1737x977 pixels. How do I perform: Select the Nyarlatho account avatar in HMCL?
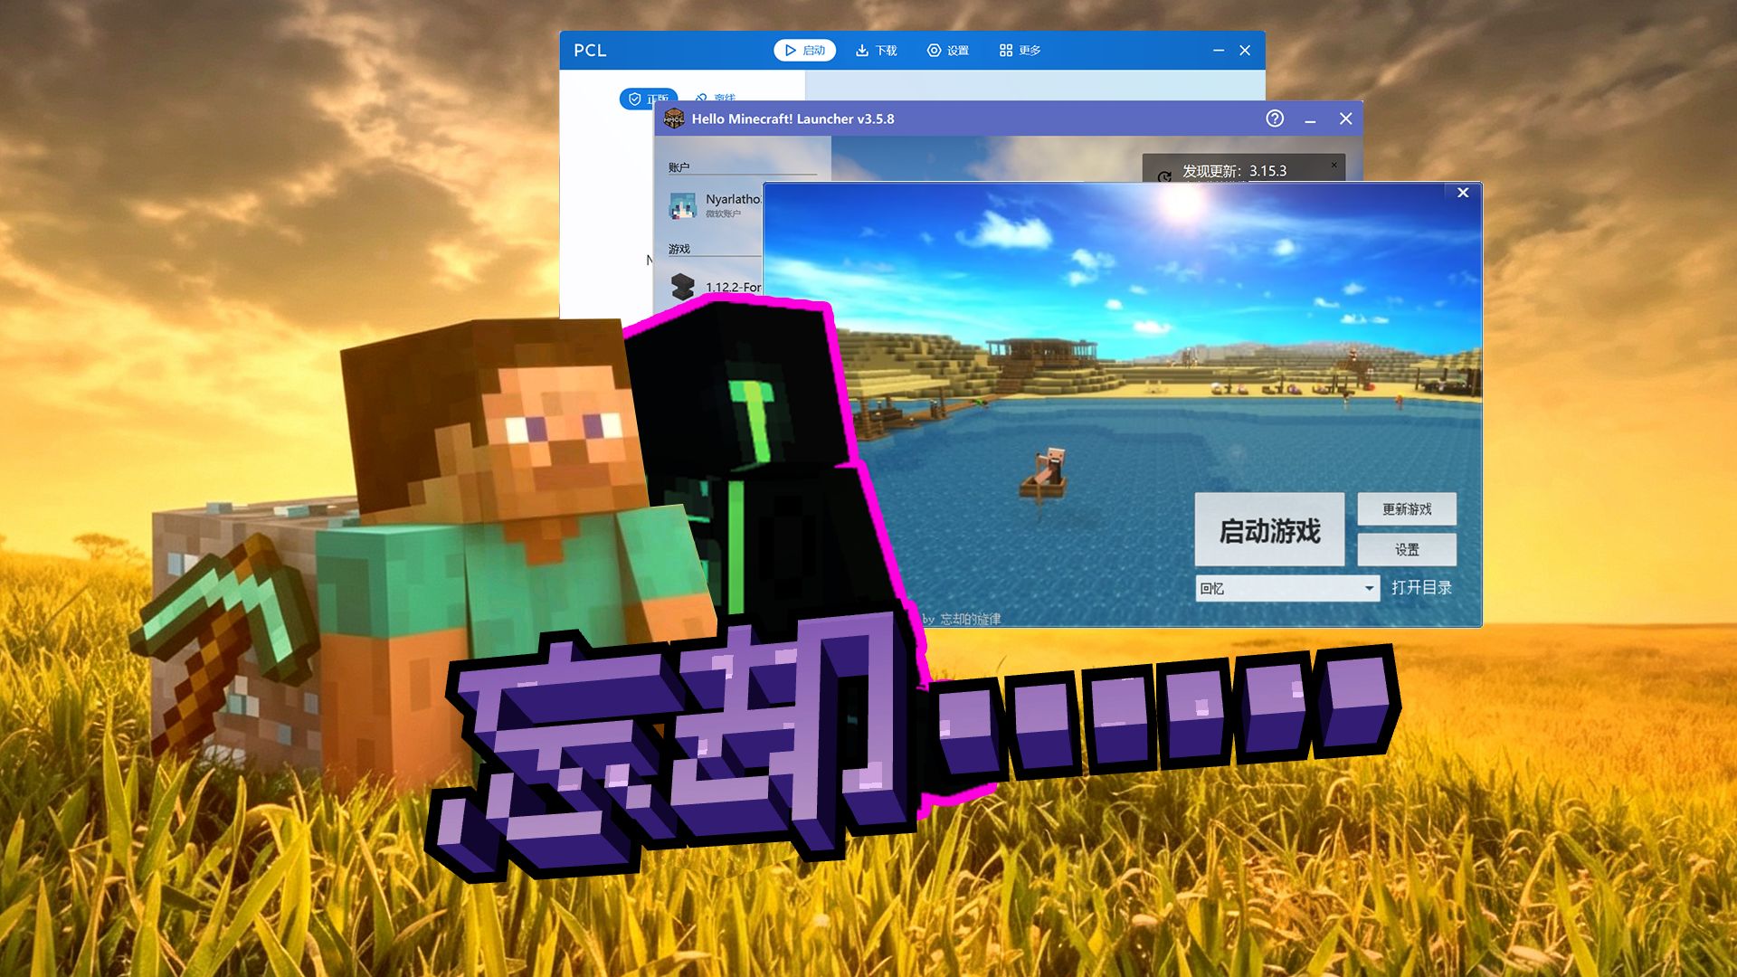[682, 205]
